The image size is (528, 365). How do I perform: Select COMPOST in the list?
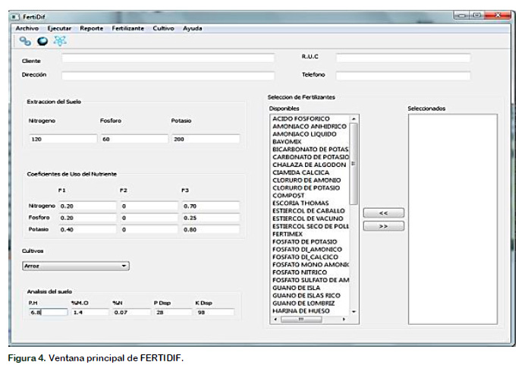pos(288,196)
